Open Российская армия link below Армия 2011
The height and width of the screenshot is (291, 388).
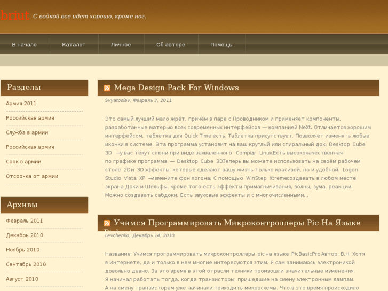click(x=30, y=118)
